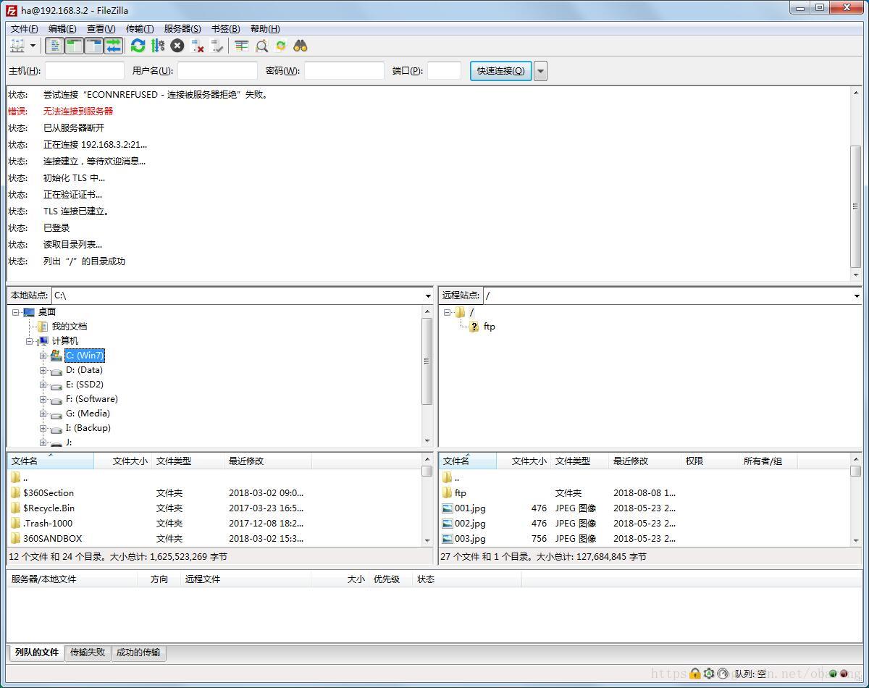Switch to the 成功的传输 tab

click(138, 653)
